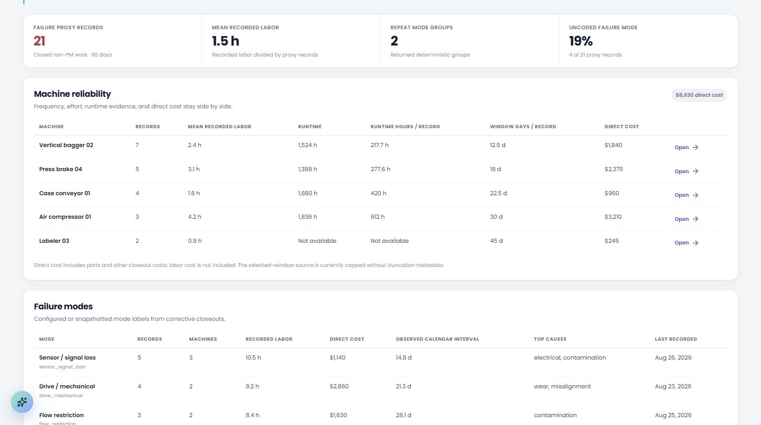
Task: Click the MACHINE column header
Action: pos(51,127)
